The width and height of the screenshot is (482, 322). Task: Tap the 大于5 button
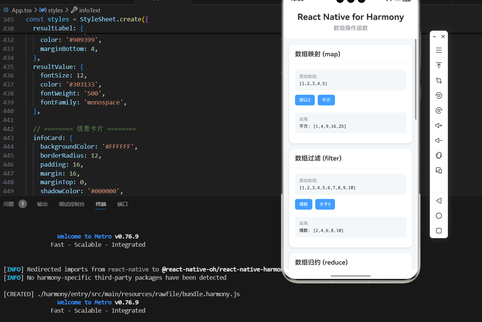[x=325, y=204]
